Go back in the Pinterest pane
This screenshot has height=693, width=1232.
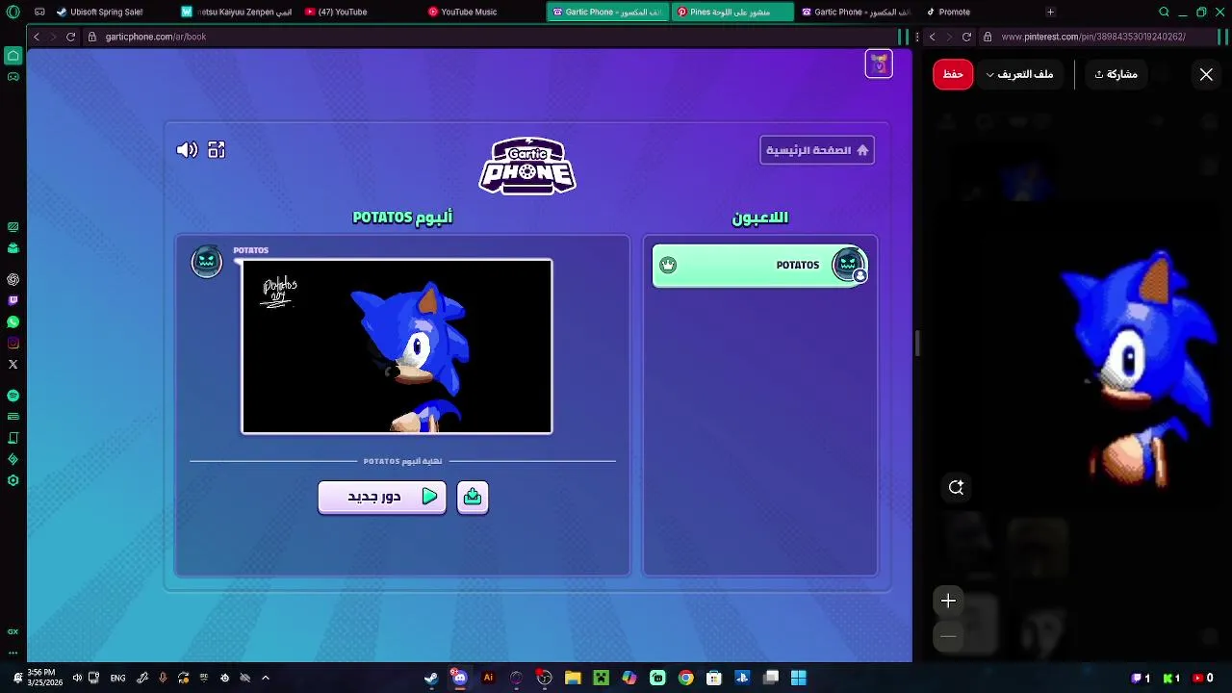coord(932,37)
